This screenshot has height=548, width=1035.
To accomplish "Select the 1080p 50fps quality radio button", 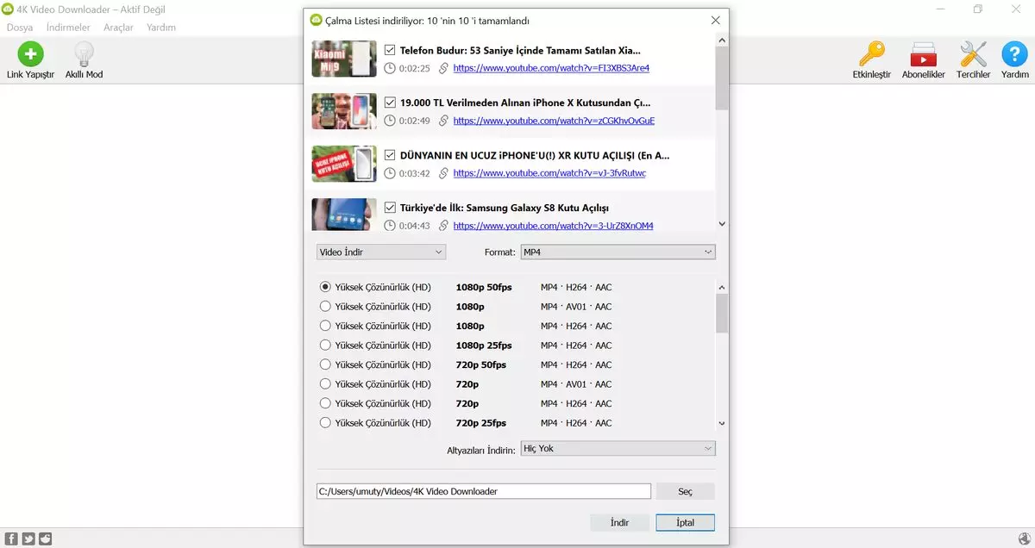I will [325, 287].
